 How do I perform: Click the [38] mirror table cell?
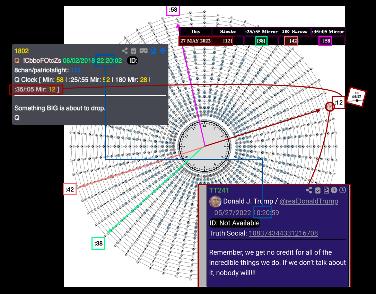[261, 41]
